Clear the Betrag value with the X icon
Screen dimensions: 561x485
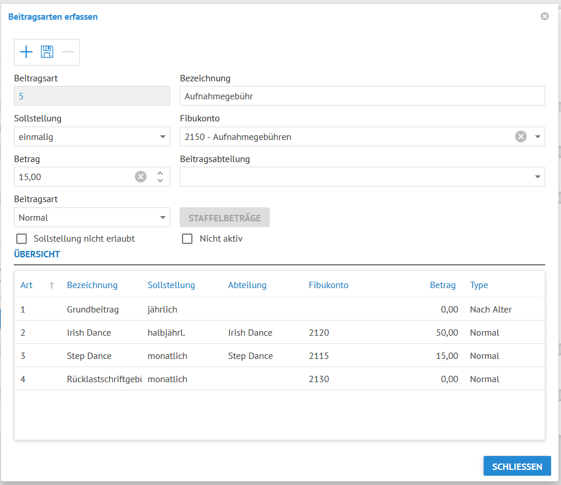tap(141, 177)
